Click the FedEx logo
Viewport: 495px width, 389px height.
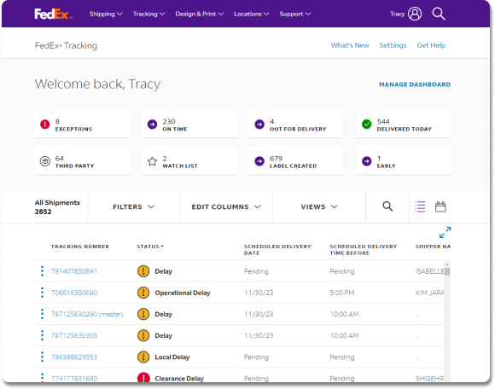(x=53, y=14)
